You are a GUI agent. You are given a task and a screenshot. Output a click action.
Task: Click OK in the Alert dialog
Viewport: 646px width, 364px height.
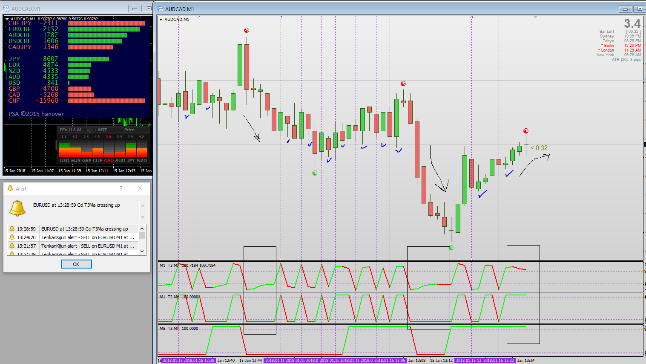pos(76,264)
